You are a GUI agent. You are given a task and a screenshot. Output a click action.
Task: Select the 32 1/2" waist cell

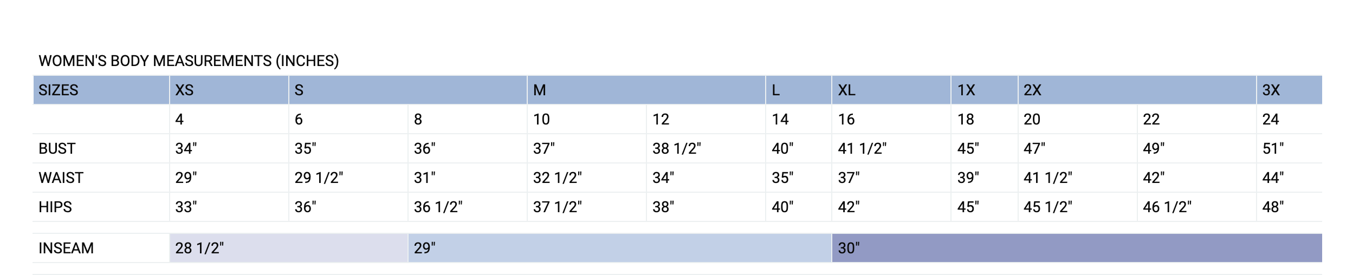coord(586,178)
